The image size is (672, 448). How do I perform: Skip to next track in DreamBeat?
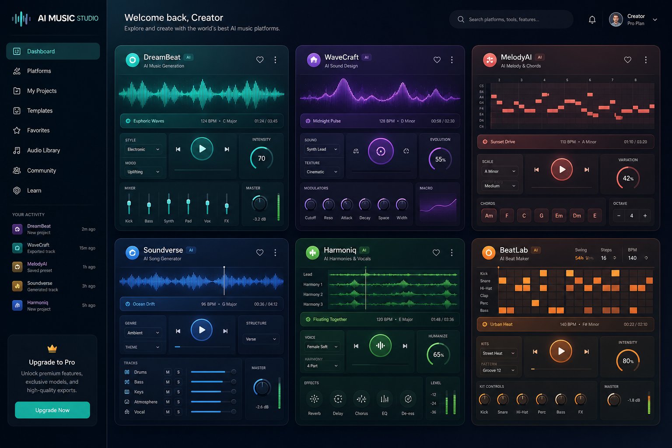click(227, 149)
